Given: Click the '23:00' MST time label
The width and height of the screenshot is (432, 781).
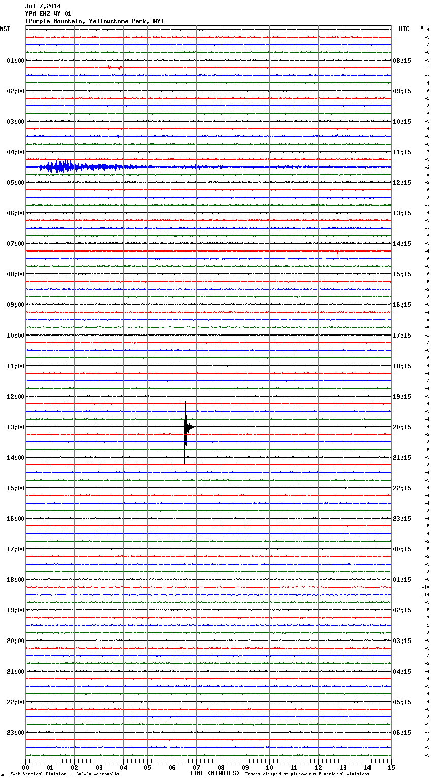Looking at the screenshot, I should point(15,733).
